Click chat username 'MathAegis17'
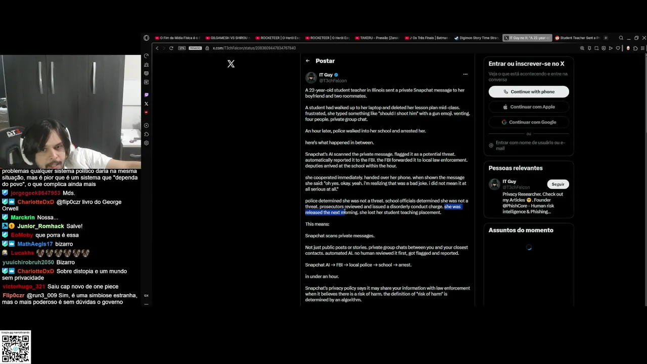Screen dimensions: 647x364 tap(35, 244)
